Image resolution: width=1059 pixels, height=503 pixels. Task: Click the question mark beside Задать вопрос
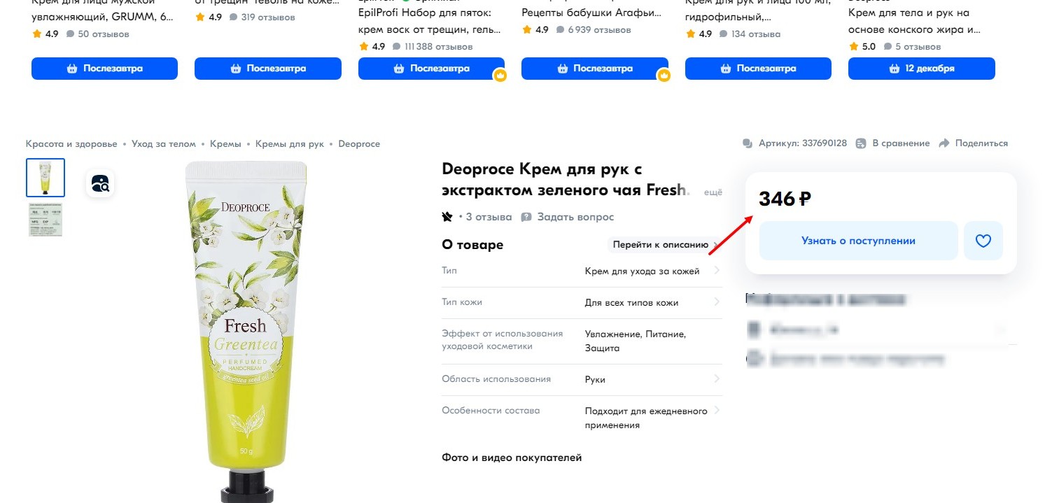click(x=526, y=217)
